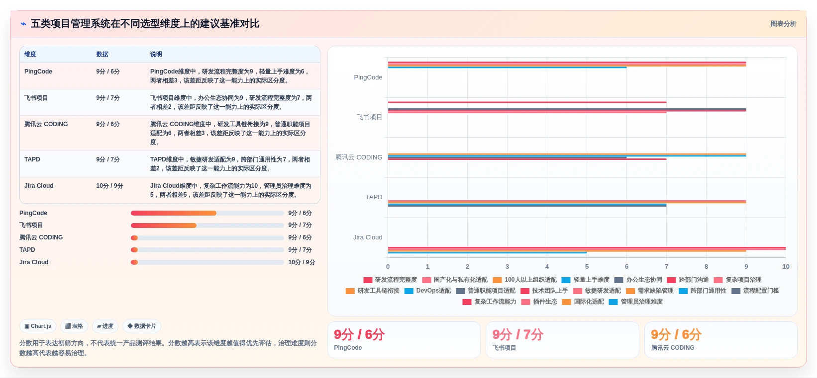The image size is (817, 378).
Task: Click the TAPD progress bar
Action: click(207, 250)
